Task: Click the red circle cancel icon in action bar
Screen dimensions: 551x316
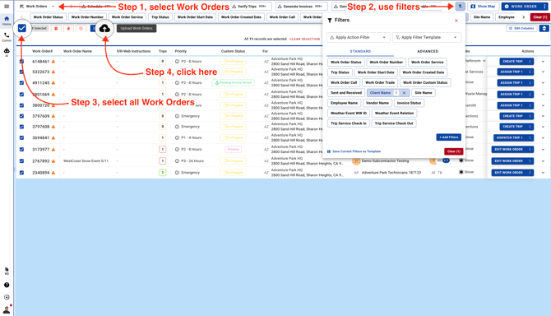Action: [81, 29]
